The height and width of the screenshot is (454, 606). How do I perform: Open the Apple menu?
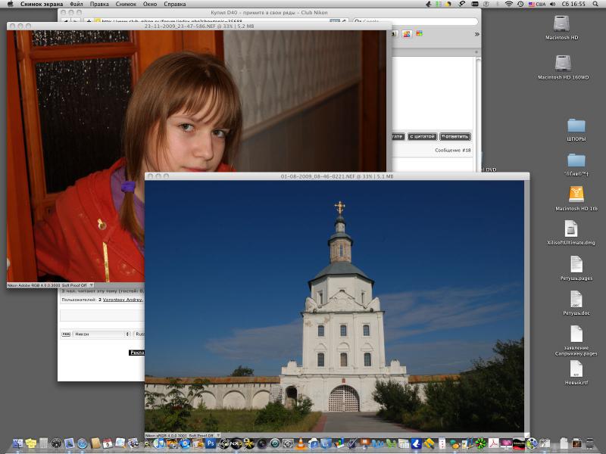click(x=10, y=4)
